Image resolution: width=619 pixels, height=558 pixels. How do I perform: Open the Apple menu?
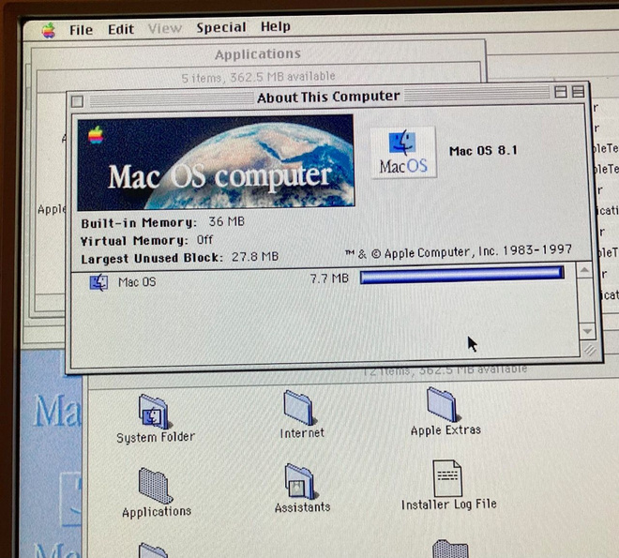[49, 30]
